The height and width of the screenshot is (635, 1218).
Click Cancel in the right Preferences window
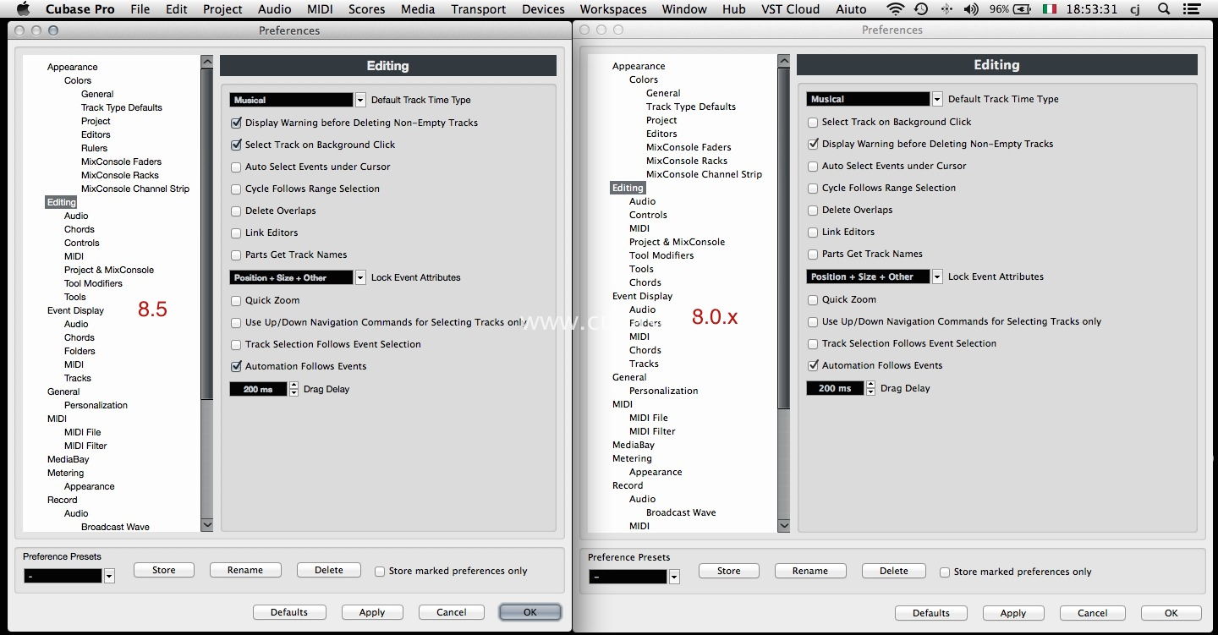point(1093,613)
